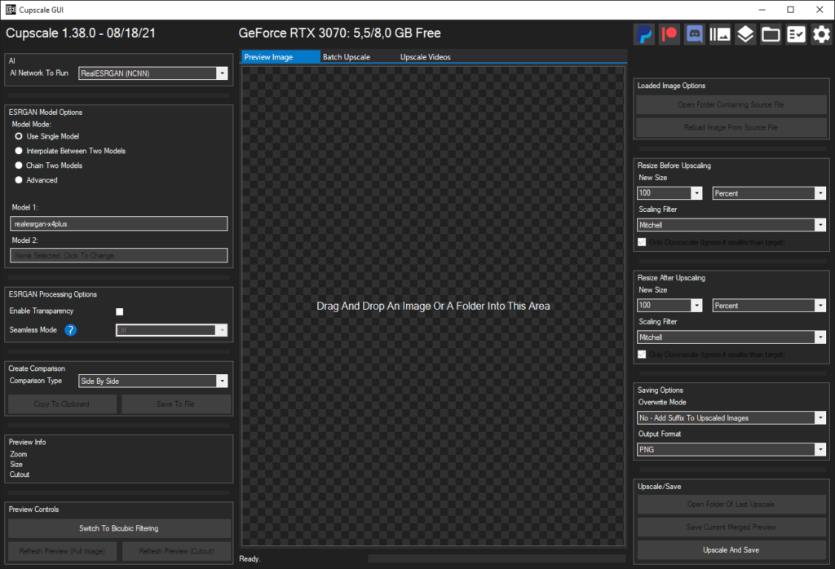The image size is (835, 569).
Task: Click Save To File button
Action: click(x=176, y=404)
